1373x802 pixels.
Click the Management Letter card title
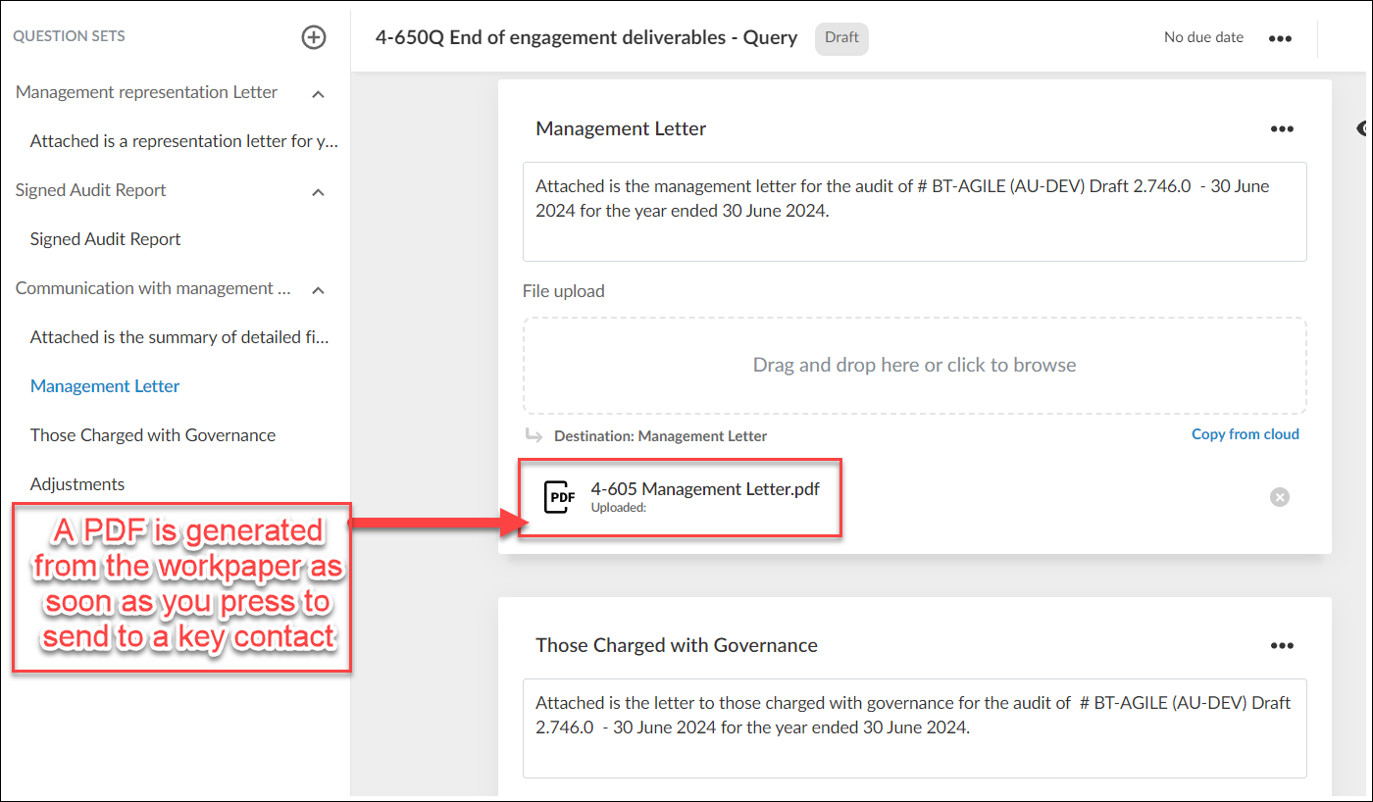pyautogui.click(x=621, y=128)
